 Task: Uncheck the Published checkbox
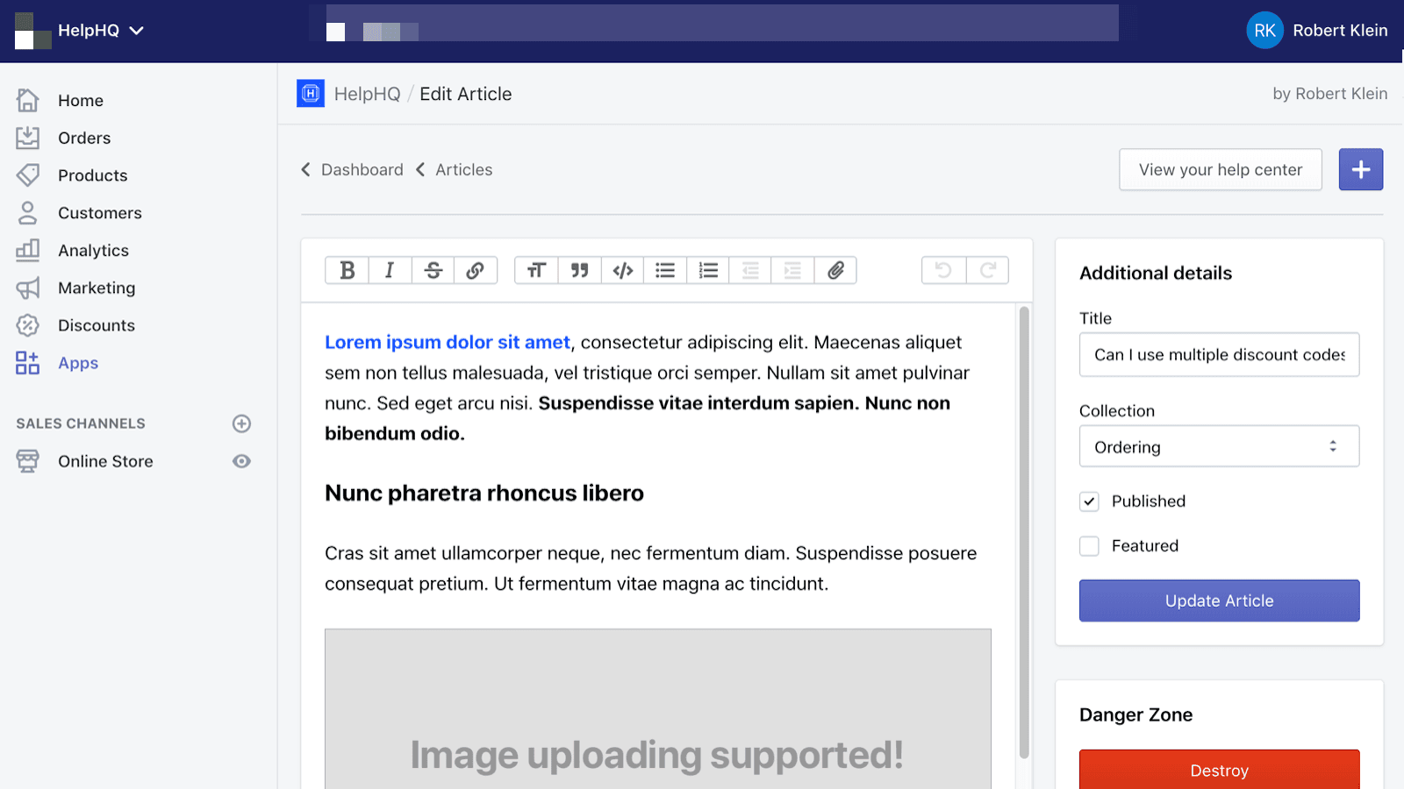tap(1089, 501)
